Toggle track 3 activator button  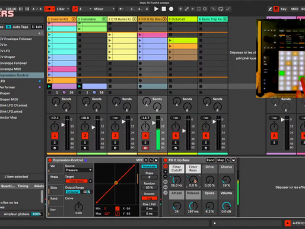coord(115,136)
